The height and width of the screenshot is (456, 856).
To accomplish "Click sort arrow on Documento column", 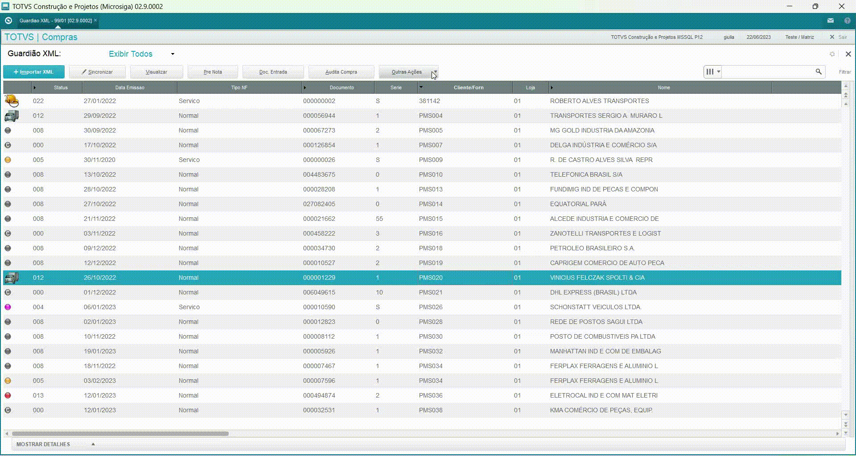I will 305,87.
